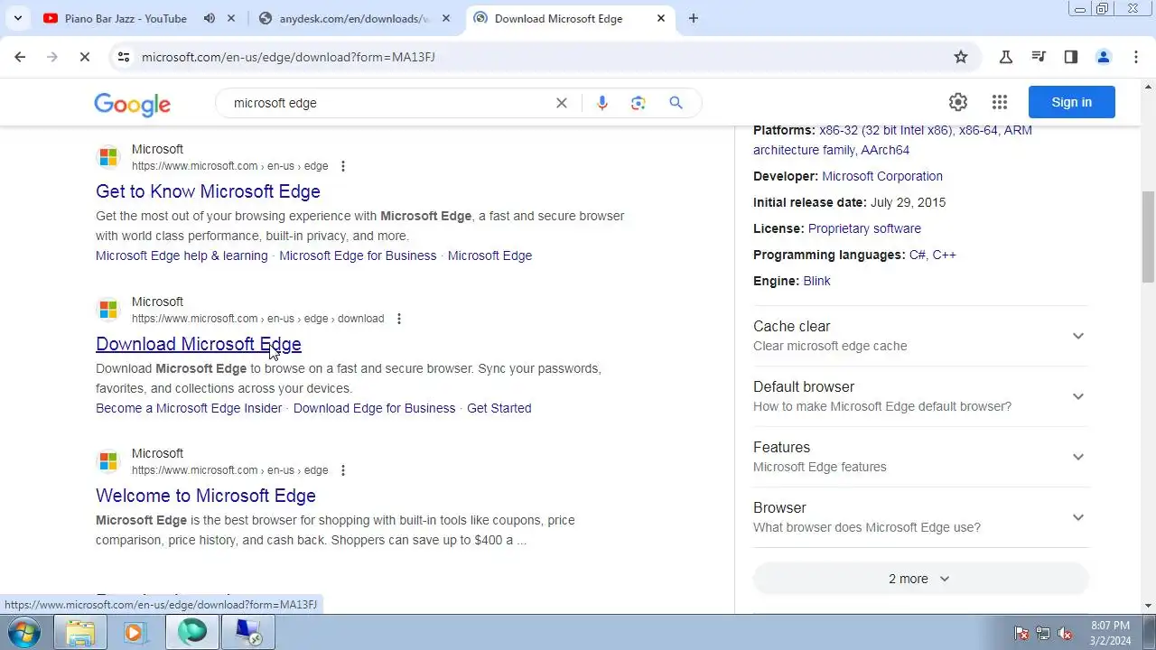
Task: Click the x86-64 platform link
Action: point(978,130)
